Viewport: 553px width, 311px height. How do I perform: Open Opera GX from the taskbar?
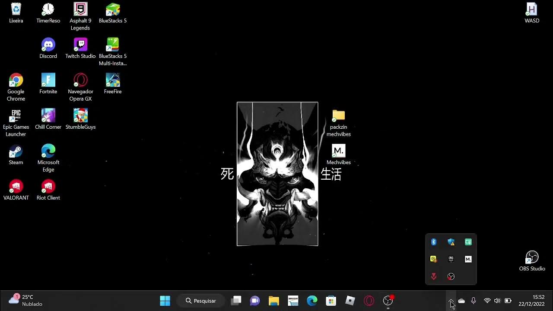tap(369, 301)
